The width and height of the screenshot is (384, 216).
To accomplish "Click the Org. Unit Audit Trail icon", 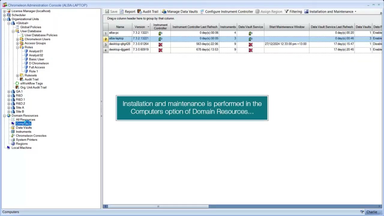I will pos(17,87).
